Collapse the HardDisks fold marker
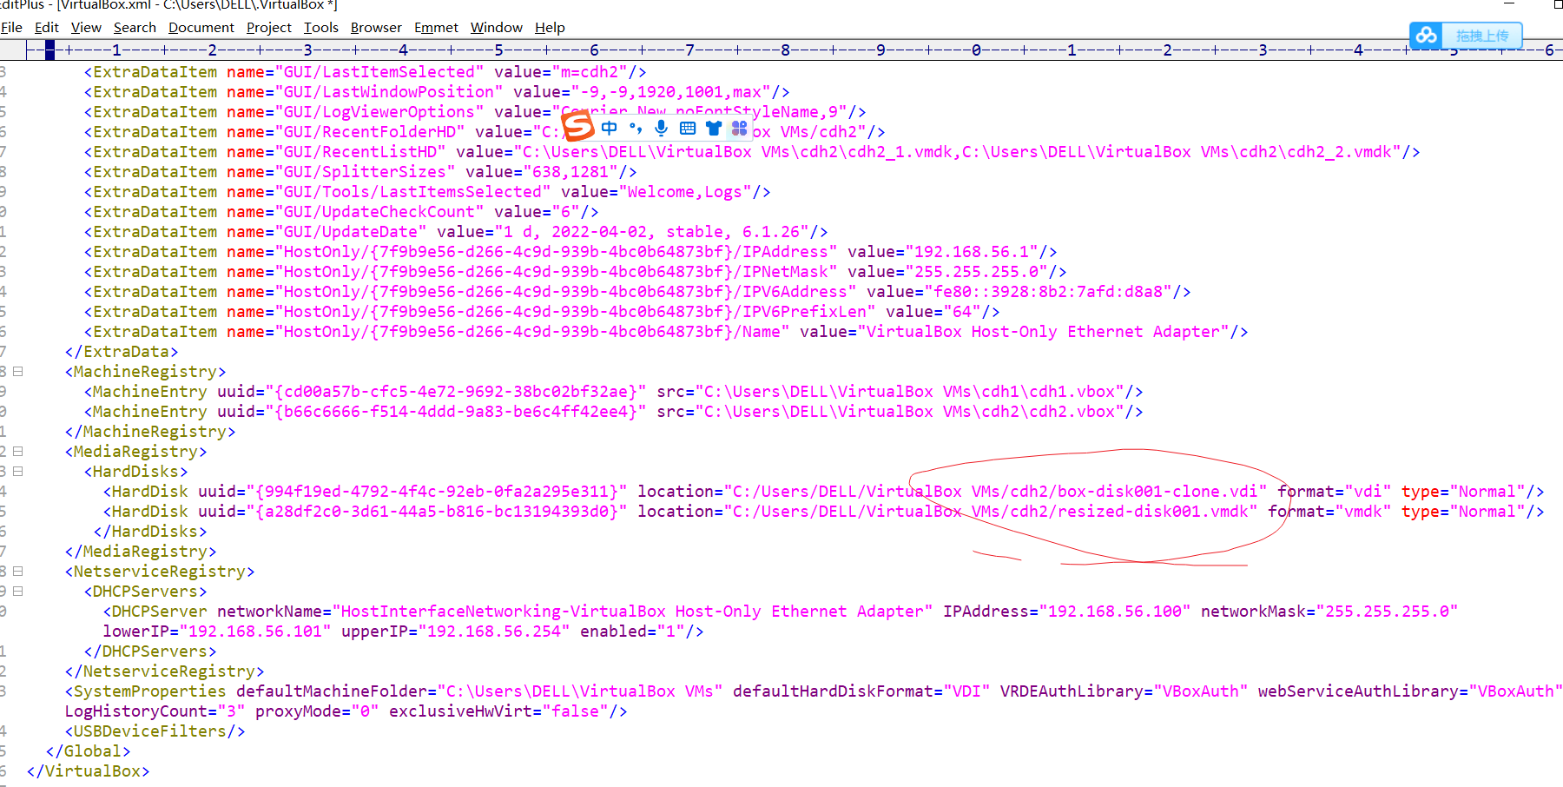Image resolution: width=1563 pixels, height=787 pixels. 17,472
